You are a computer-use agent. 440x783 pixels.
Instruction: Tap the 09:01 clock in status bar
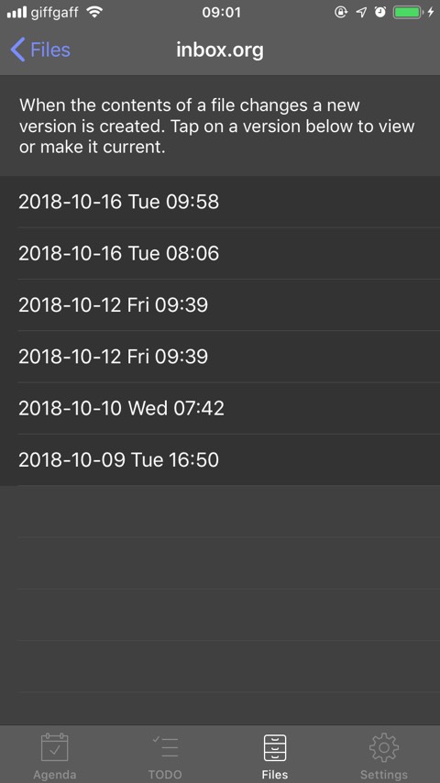click(x=221, y=13)
